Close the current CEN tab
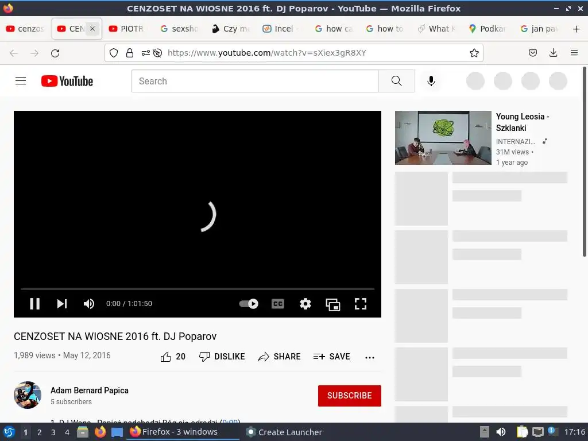Screen dimensions: 588x441 point(92,29)
